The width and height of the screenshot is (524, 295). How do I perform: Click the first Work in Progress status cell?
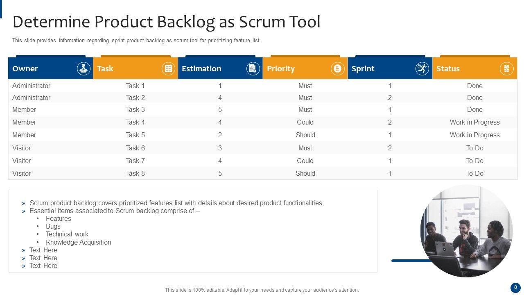pos(474,122)
